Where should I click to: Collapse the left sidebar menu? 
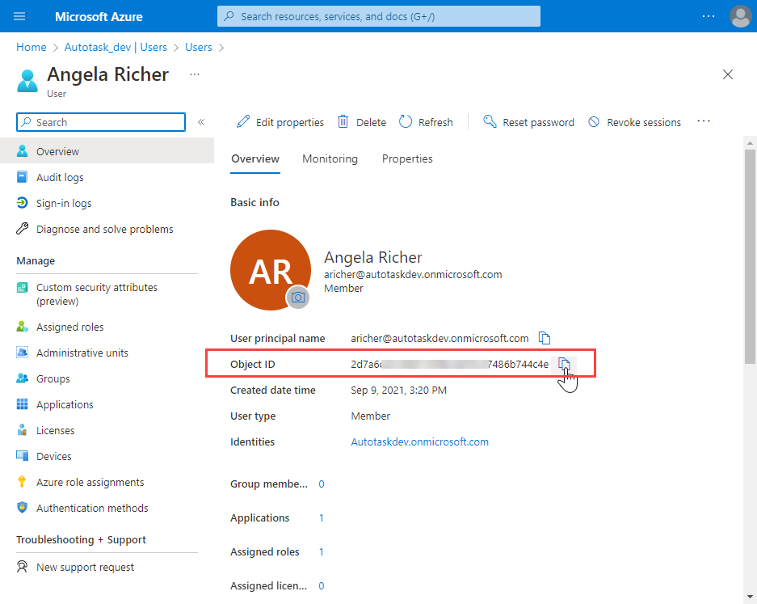[x=201, y=122]
